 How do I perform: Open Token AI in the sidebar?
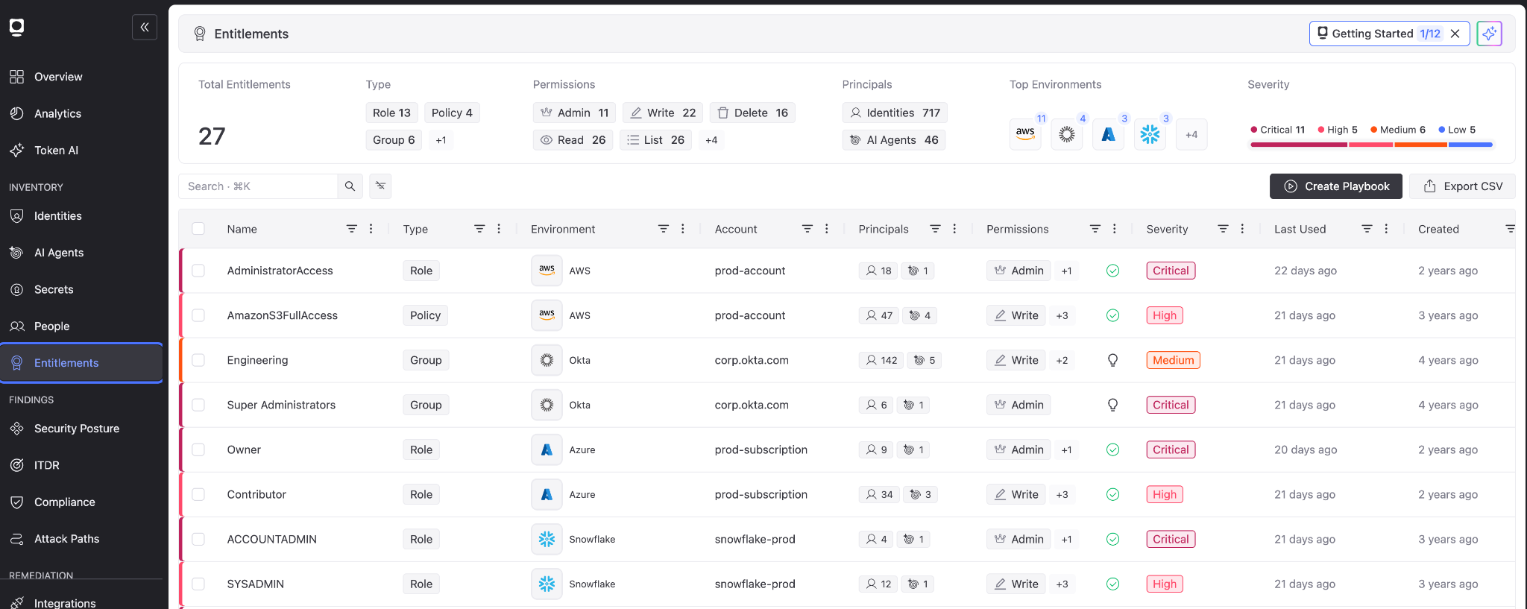[x=81, y=150]
